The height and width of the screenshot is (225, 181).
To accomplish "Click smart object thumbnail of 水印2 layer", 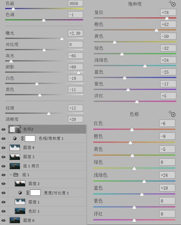I will coord(15,129).
